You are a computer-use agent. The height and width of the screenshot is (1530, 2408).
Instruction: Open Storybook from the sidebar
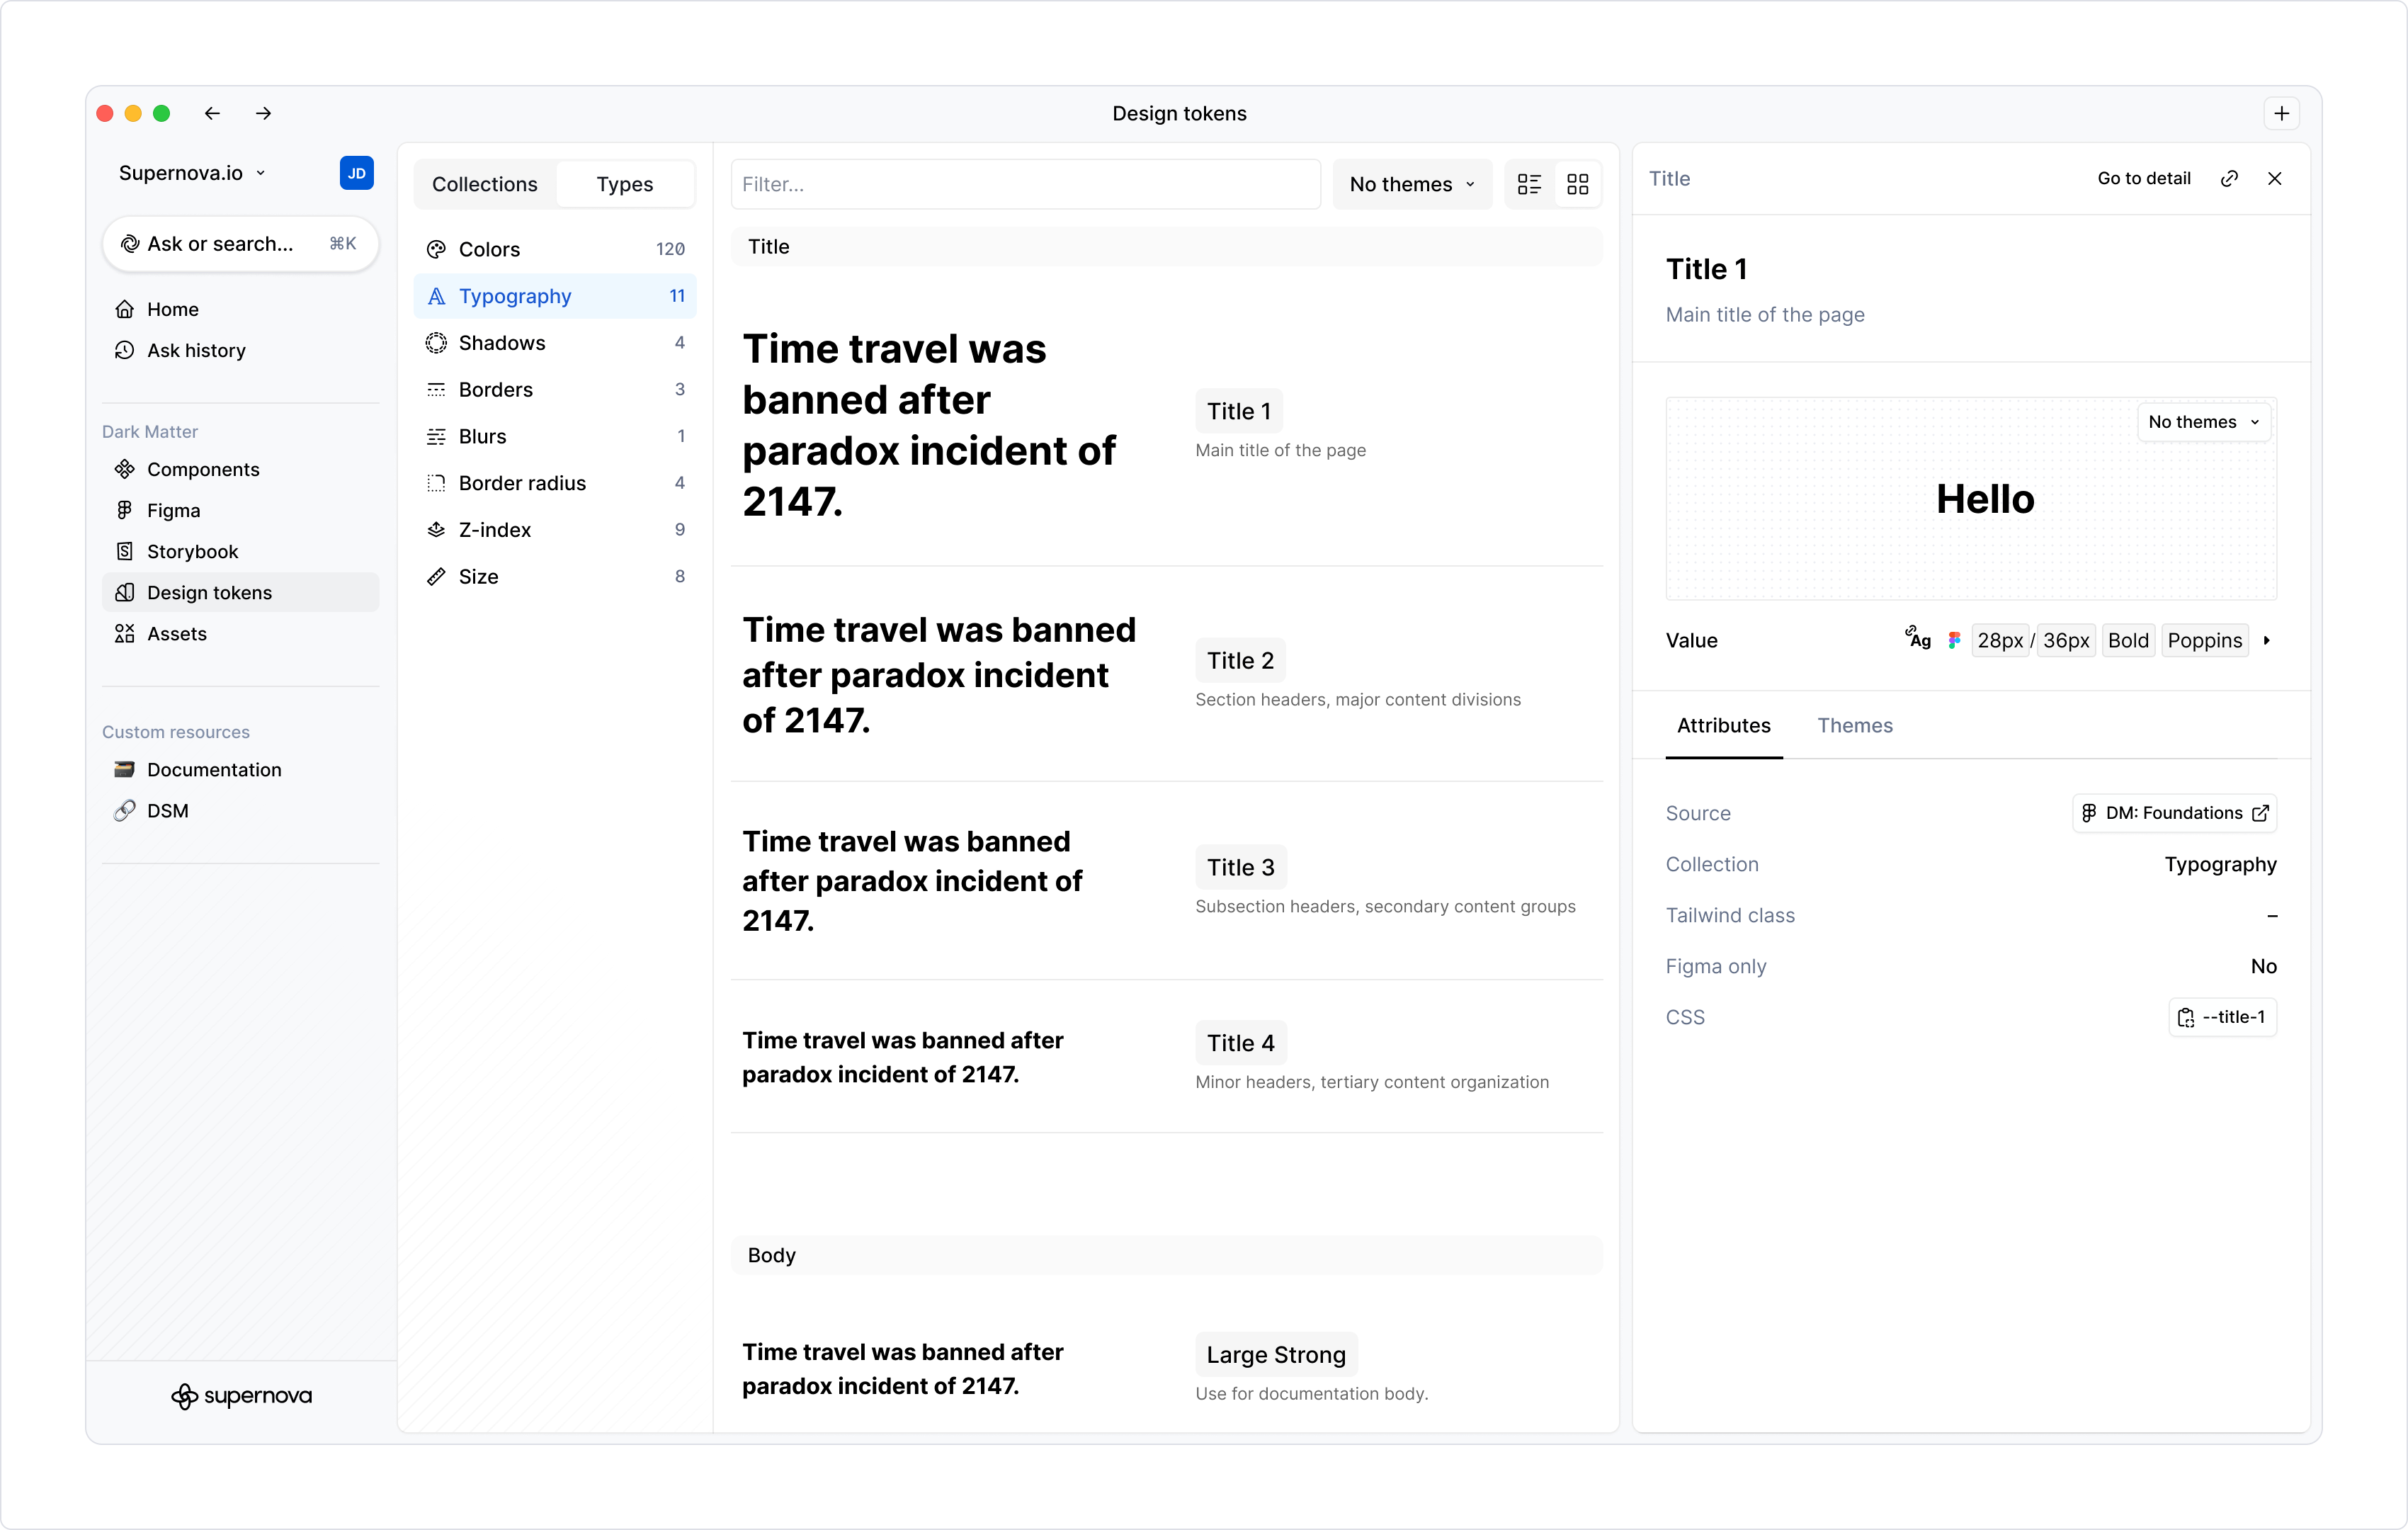(192, 551)
